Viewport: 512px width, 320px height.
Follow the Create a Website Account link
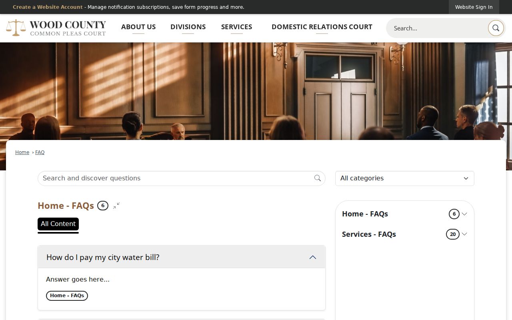pyautogui.click(x=48, y=7)
